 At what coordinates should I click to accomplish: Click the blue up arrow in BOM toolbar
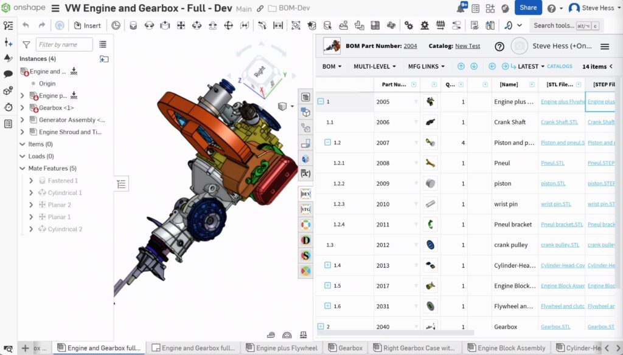tap(461, 67)
